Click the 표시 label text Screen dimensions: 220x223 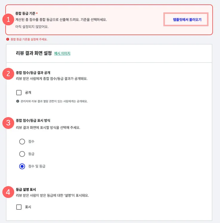[28, 207]
